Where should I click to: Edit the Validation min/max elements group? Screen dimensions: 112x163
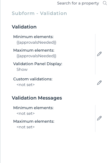click(x=99, y=54)
